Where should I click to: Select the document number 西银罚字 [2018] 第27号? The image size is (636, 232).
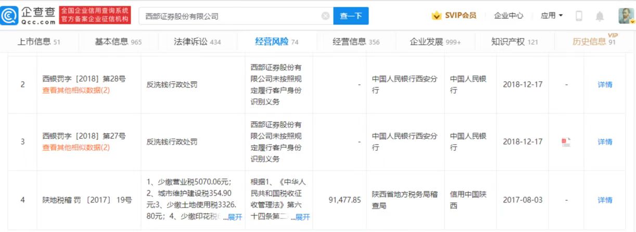(84, 136)
